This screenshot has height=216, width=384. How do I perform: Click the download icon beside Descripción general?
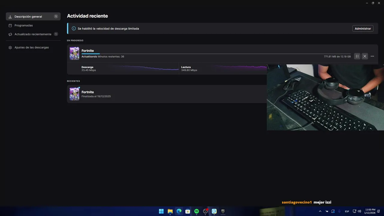pyautogui.click(x=10, y=17)
